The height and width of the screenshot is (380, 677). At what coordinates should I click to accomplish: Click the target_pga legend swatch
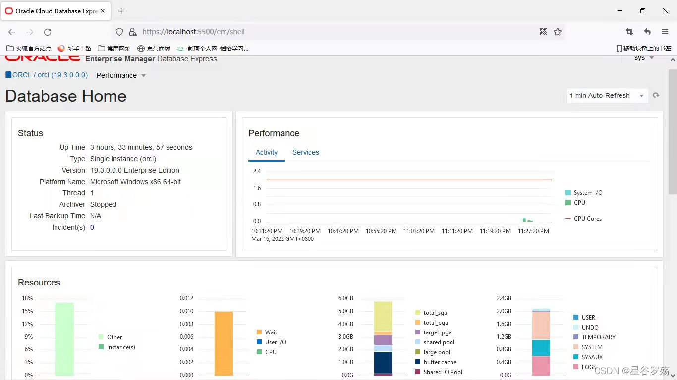418,332
